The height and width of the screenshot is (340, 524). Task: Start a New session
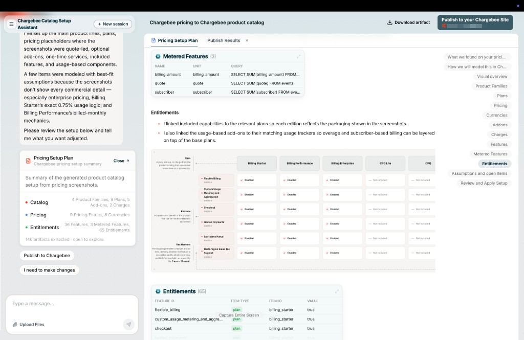pos(113,24)
